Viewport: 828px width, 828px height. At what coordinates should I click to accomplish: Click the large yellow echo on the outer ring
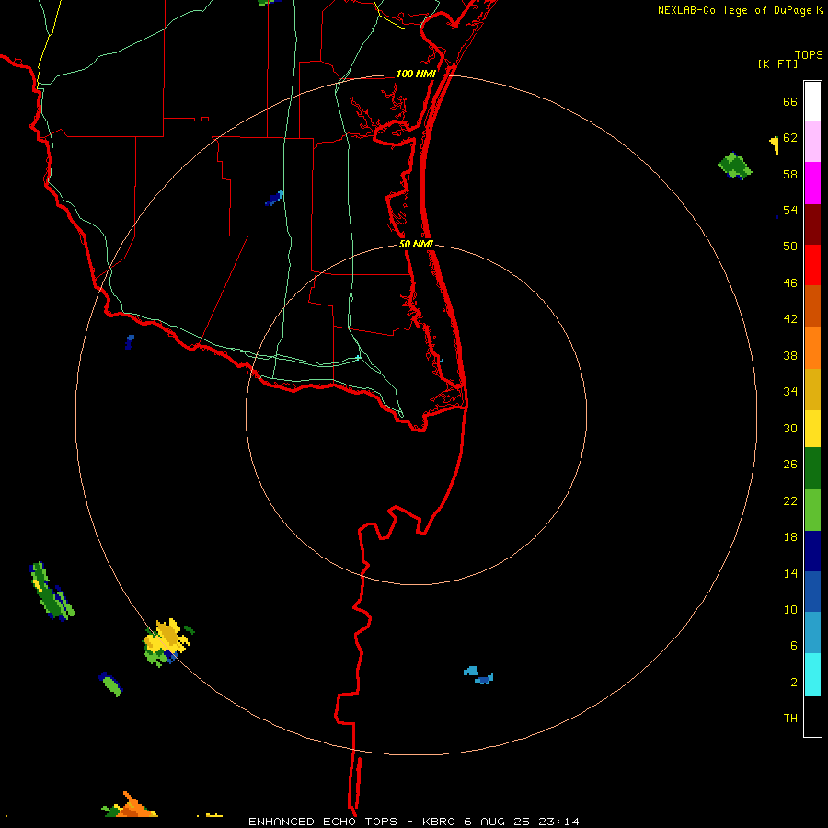(x=167, y=640)
